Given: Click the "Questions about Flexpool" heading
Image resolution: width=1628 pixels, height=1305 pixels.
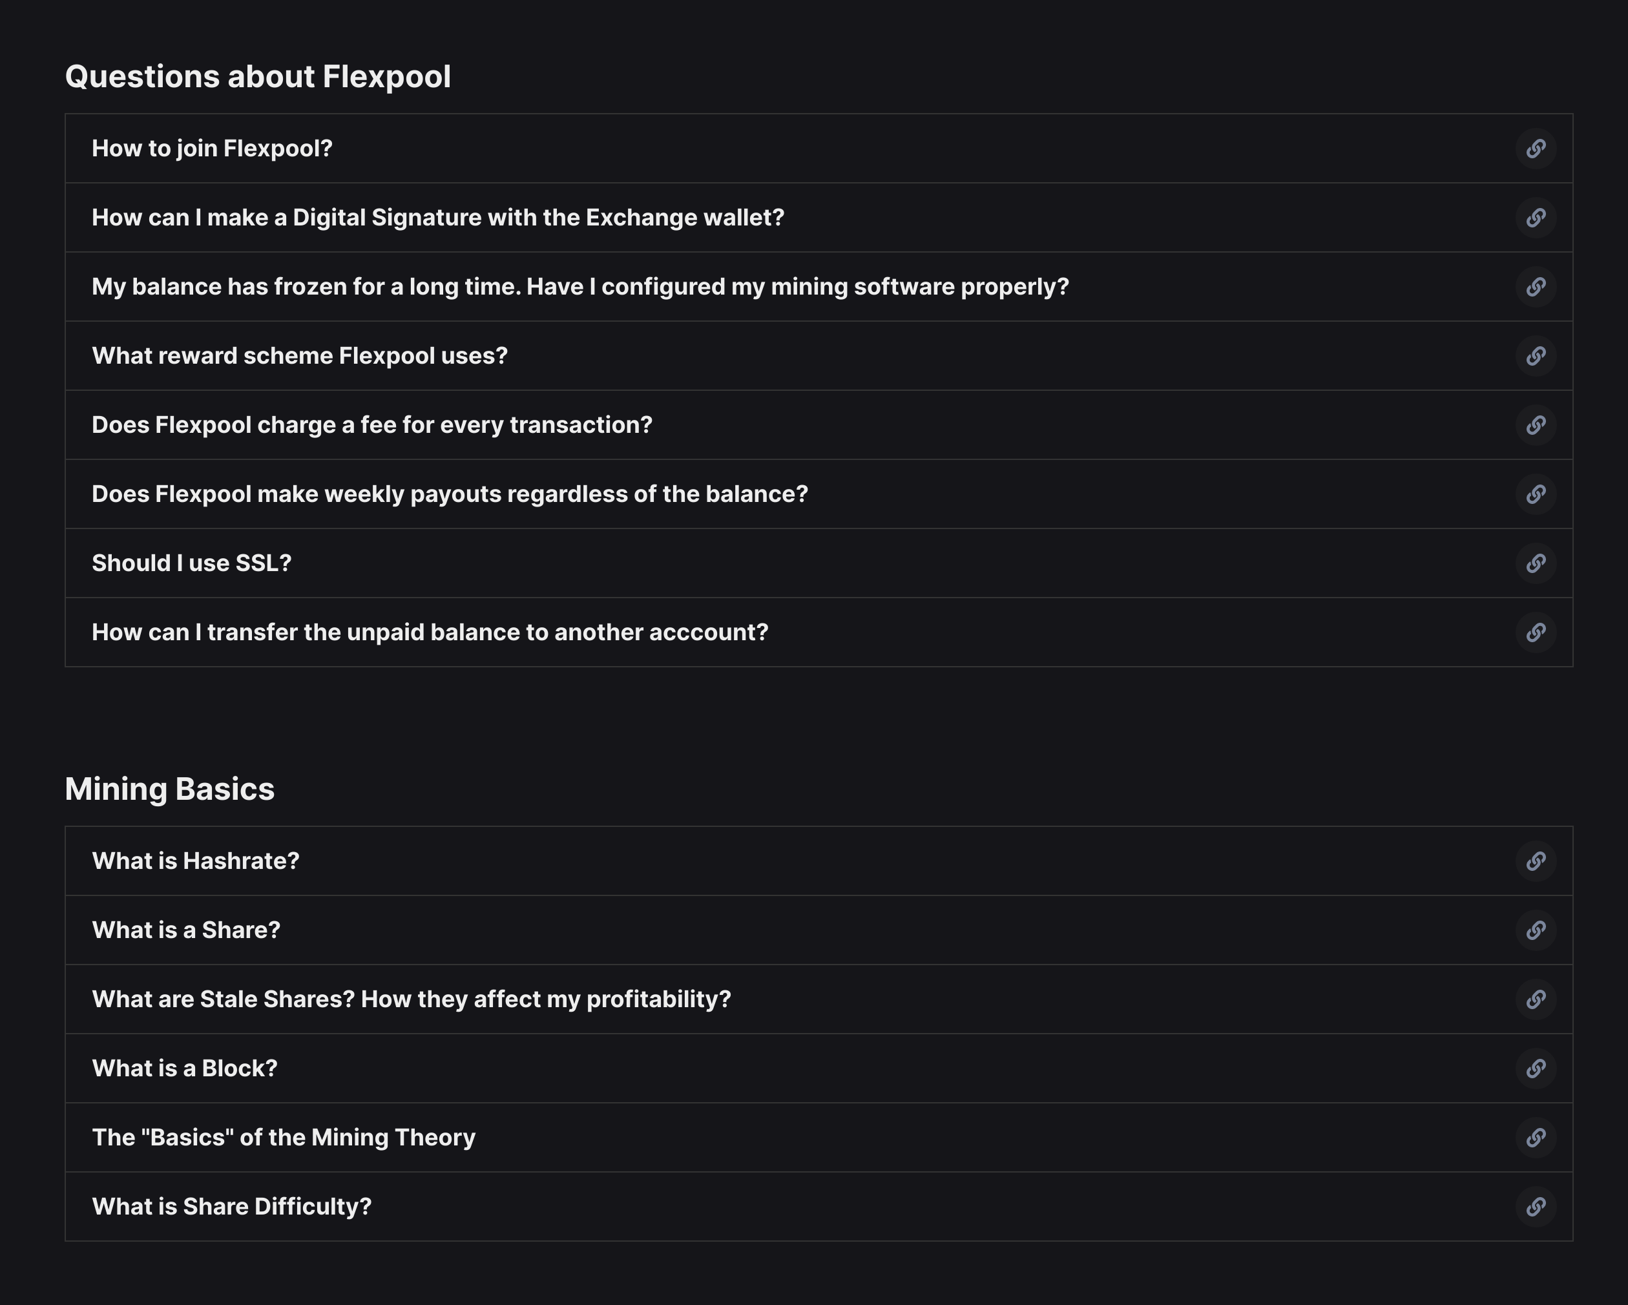Looking at the screenshot, I should [x=258, y=76].
